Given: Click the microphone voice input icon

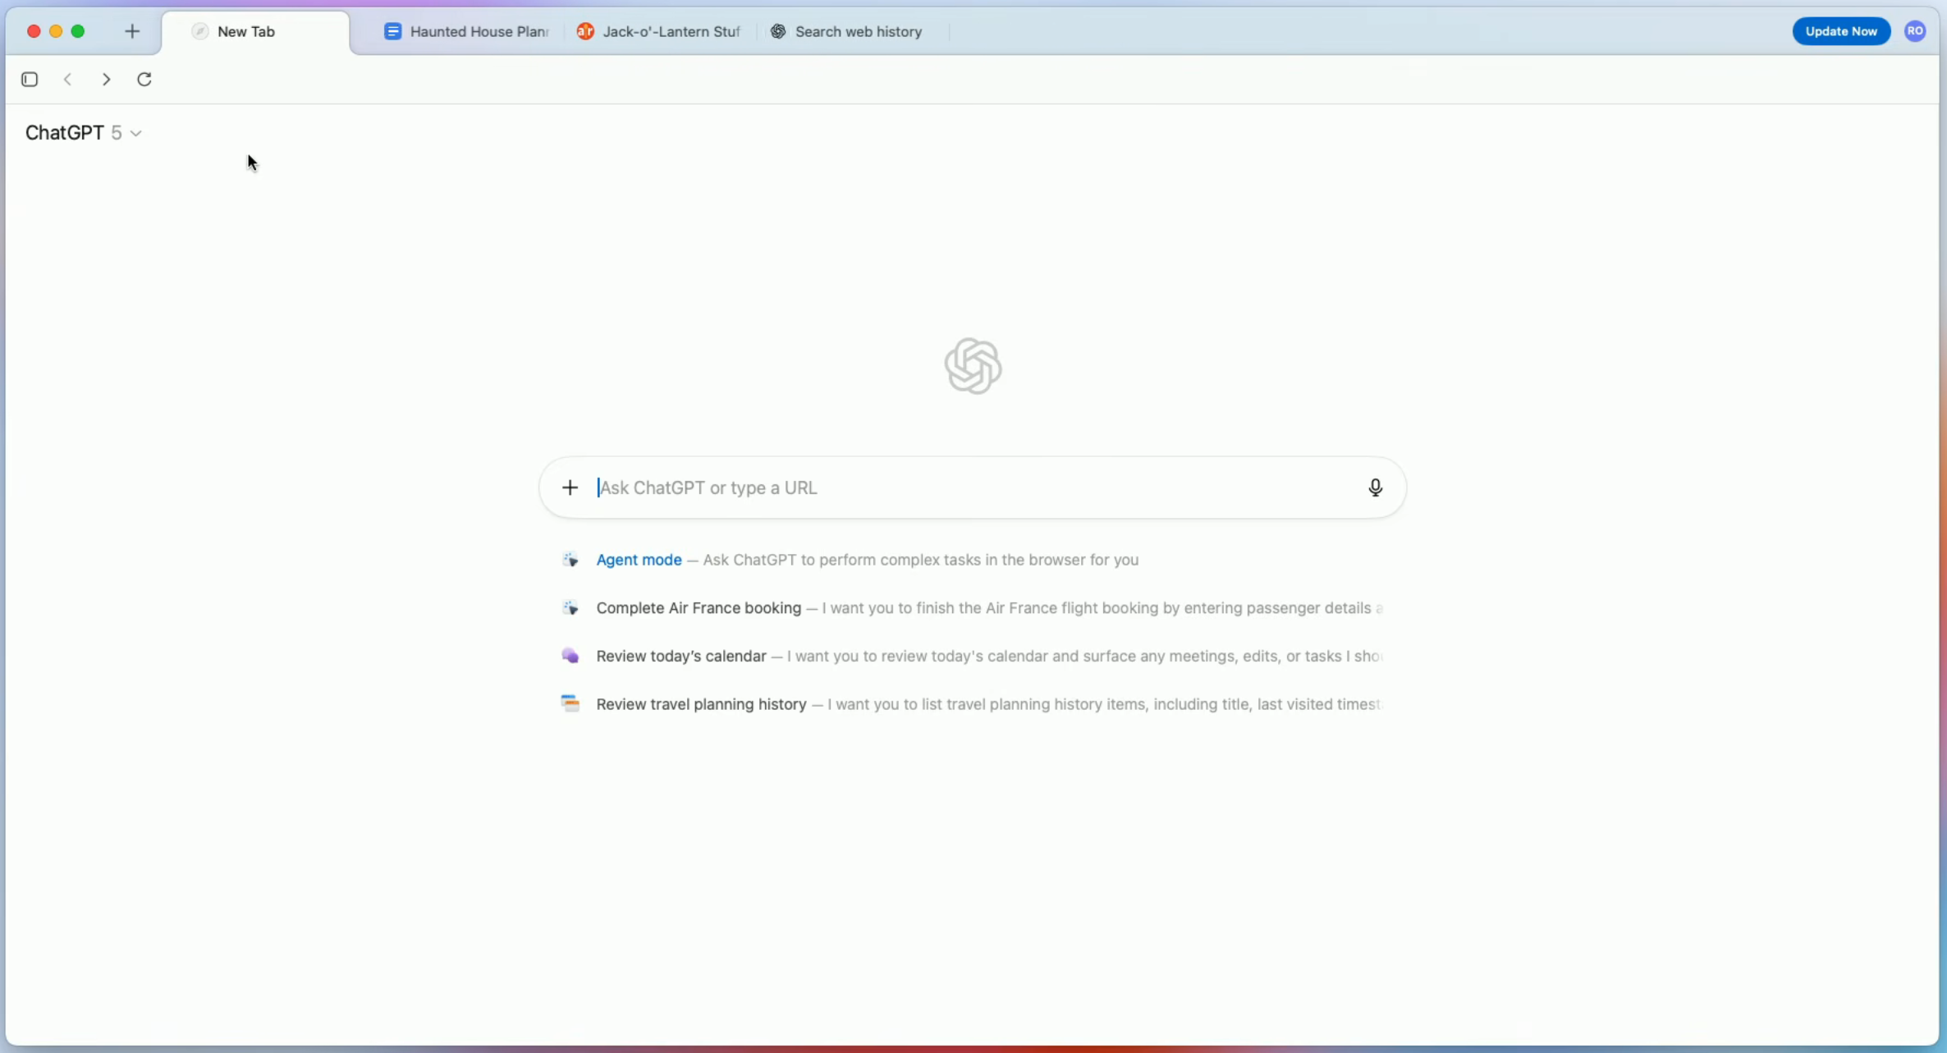Looking at the screenshot, I should coord(1375,488).
